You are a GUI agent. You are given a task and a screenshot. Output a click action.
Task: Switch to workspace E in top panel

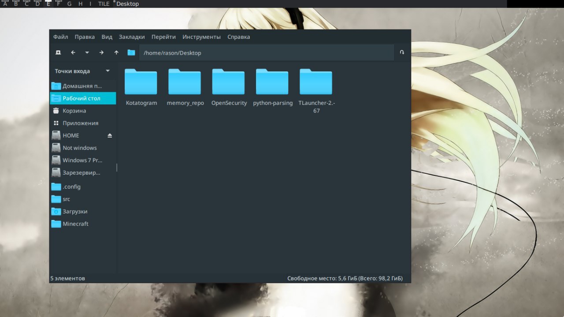[48, 4]
